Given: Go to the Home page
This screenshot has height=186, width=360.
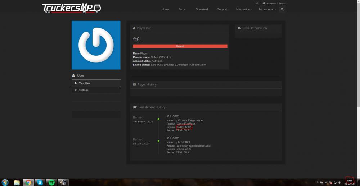Looking at the screenshot, I should 165,9.
